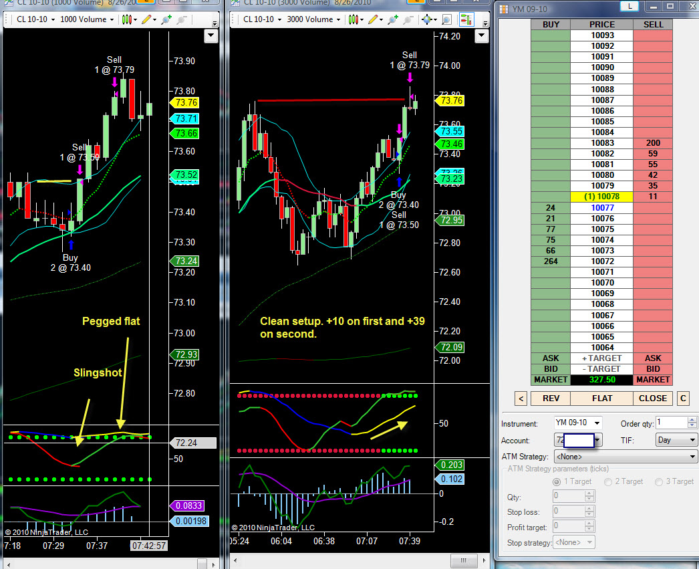
Task: Click the Profit target input field
Action: pos(569,526)
